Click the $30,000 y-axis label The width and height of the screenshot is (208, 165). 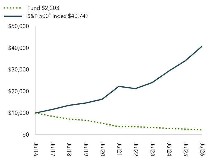pos(19,70)
